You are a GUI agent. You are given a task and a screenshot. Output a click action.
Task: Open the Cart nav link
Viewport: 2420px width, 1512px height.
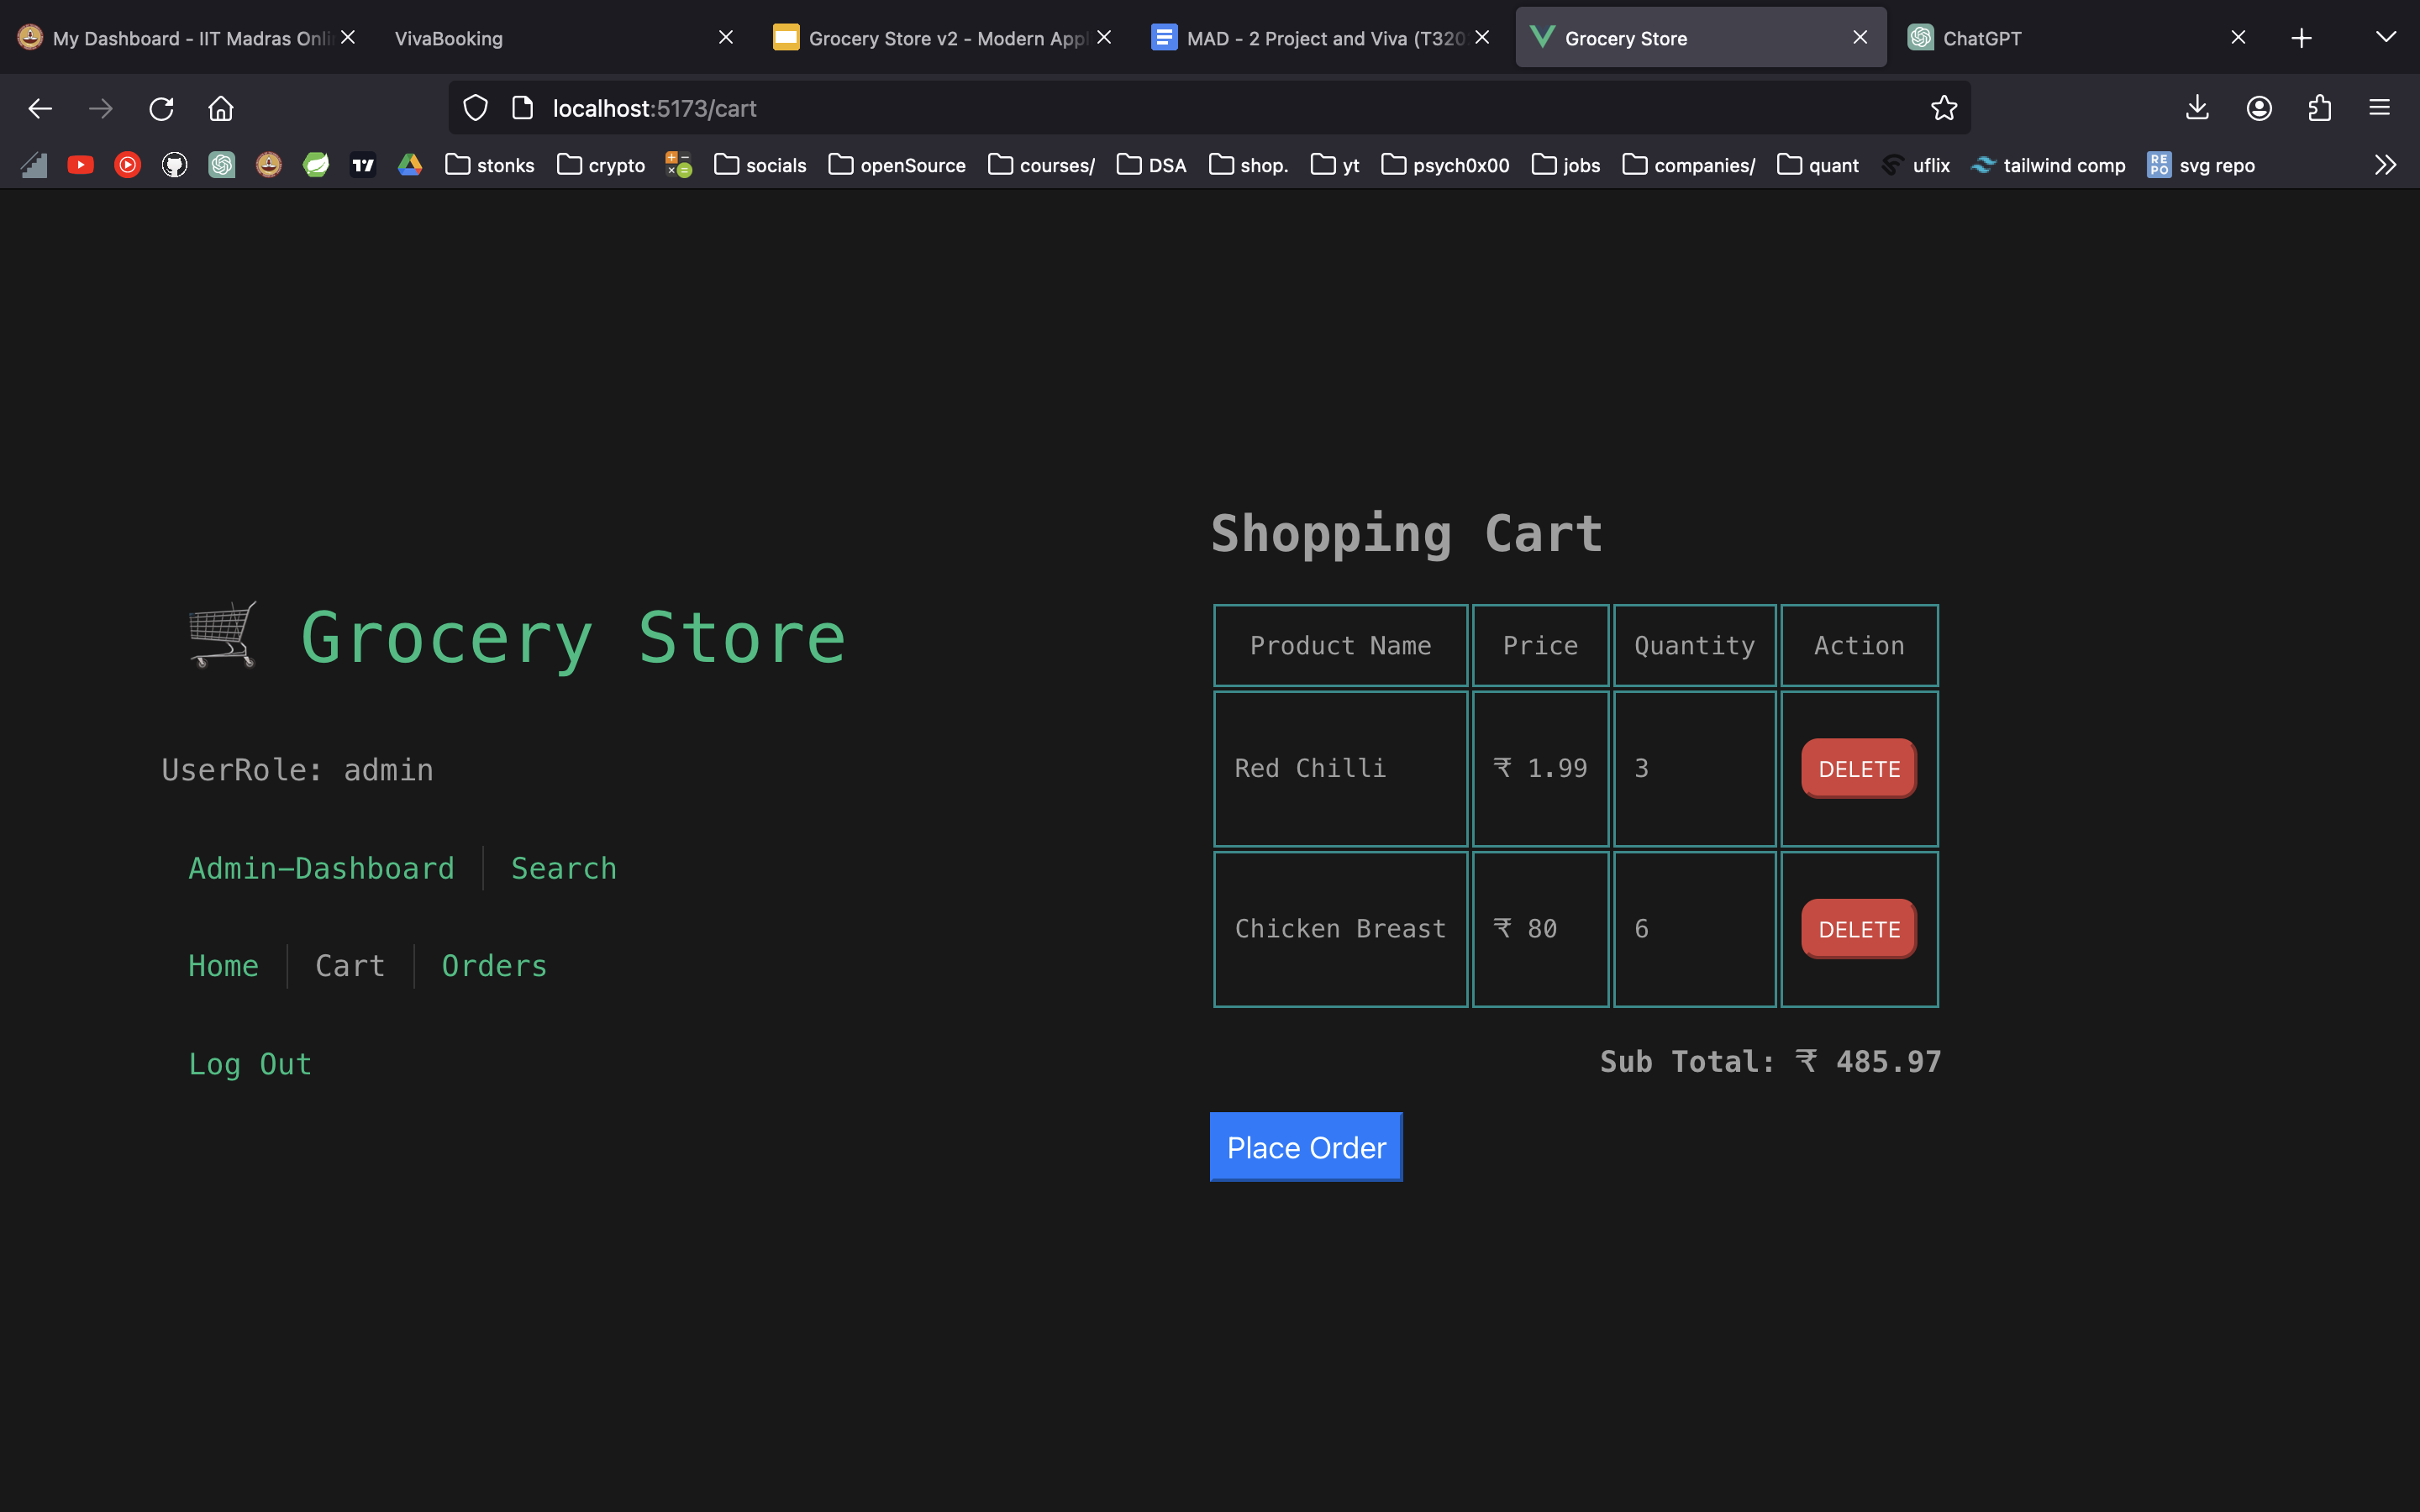pos(350,966)
